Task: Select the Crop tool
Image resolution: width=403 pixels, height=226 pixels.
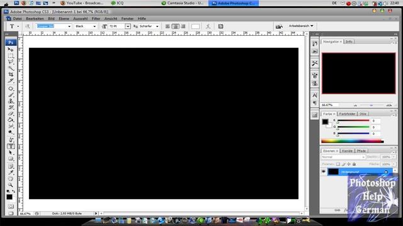Action: coord(11,74)
